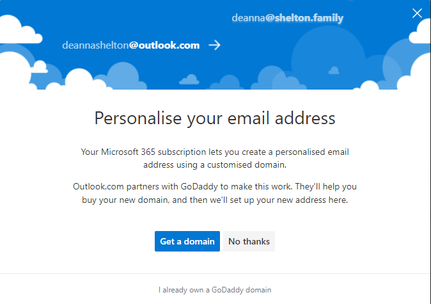
Task: Click the small white cloud left of the outlook address
Action: click(x=40, y=67)
